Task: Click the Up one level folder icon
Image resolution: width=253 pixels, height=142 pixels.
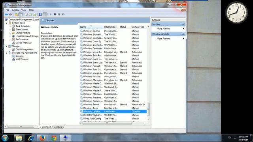Action: pos(16,15)
